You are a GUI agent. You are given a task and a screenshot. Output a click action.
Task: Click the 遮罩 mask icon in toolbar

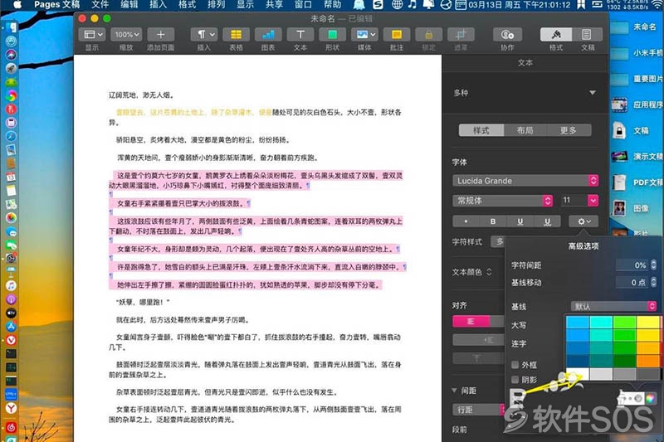[x=461, y=34]
